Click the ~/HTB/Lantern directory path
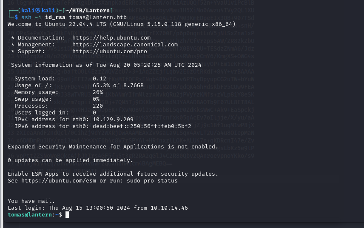 (88, 11)
